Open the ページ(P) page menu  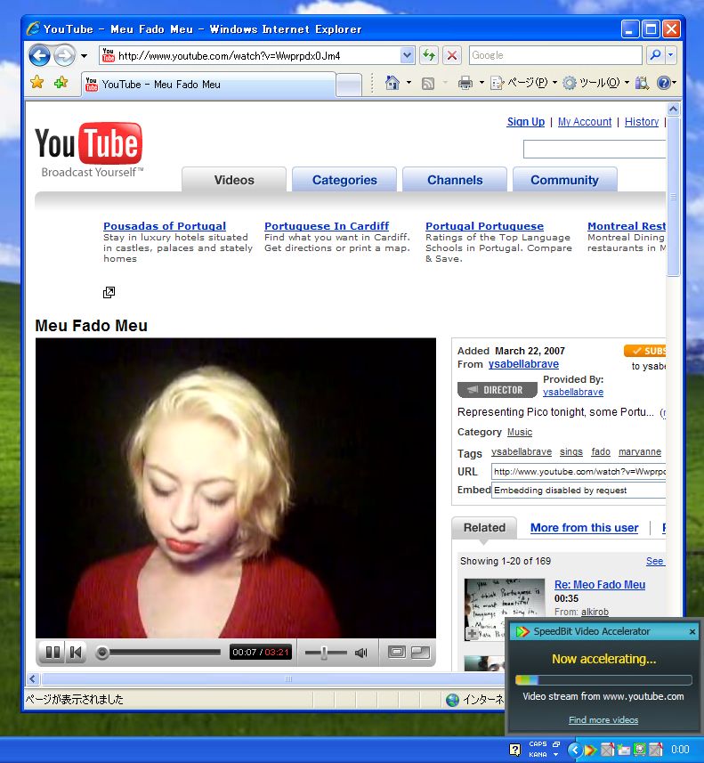[523, 83]
